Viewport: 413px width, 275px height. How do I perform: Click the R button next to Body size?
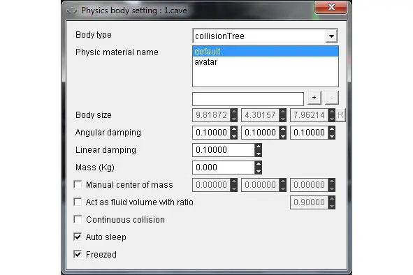pyautogui.click(x=340, y=115)
